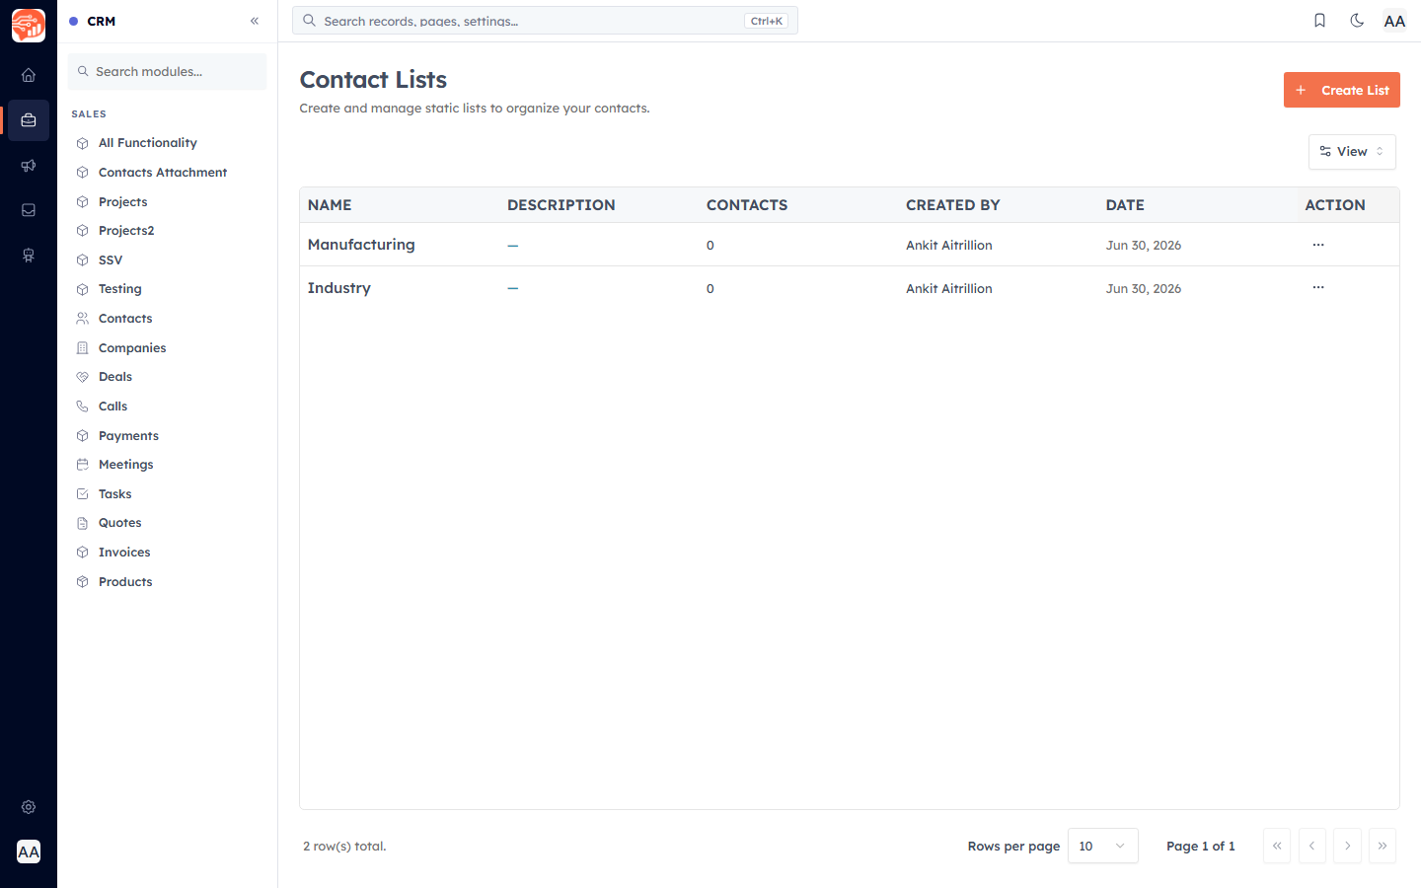Click the Contacts people icon

[x=83, y=319]
